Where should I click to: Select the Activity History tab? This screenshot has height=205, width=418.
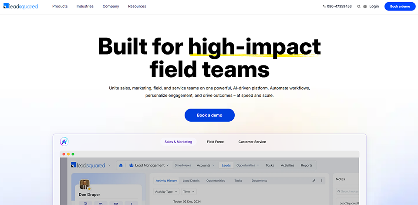tap(166, 181)
